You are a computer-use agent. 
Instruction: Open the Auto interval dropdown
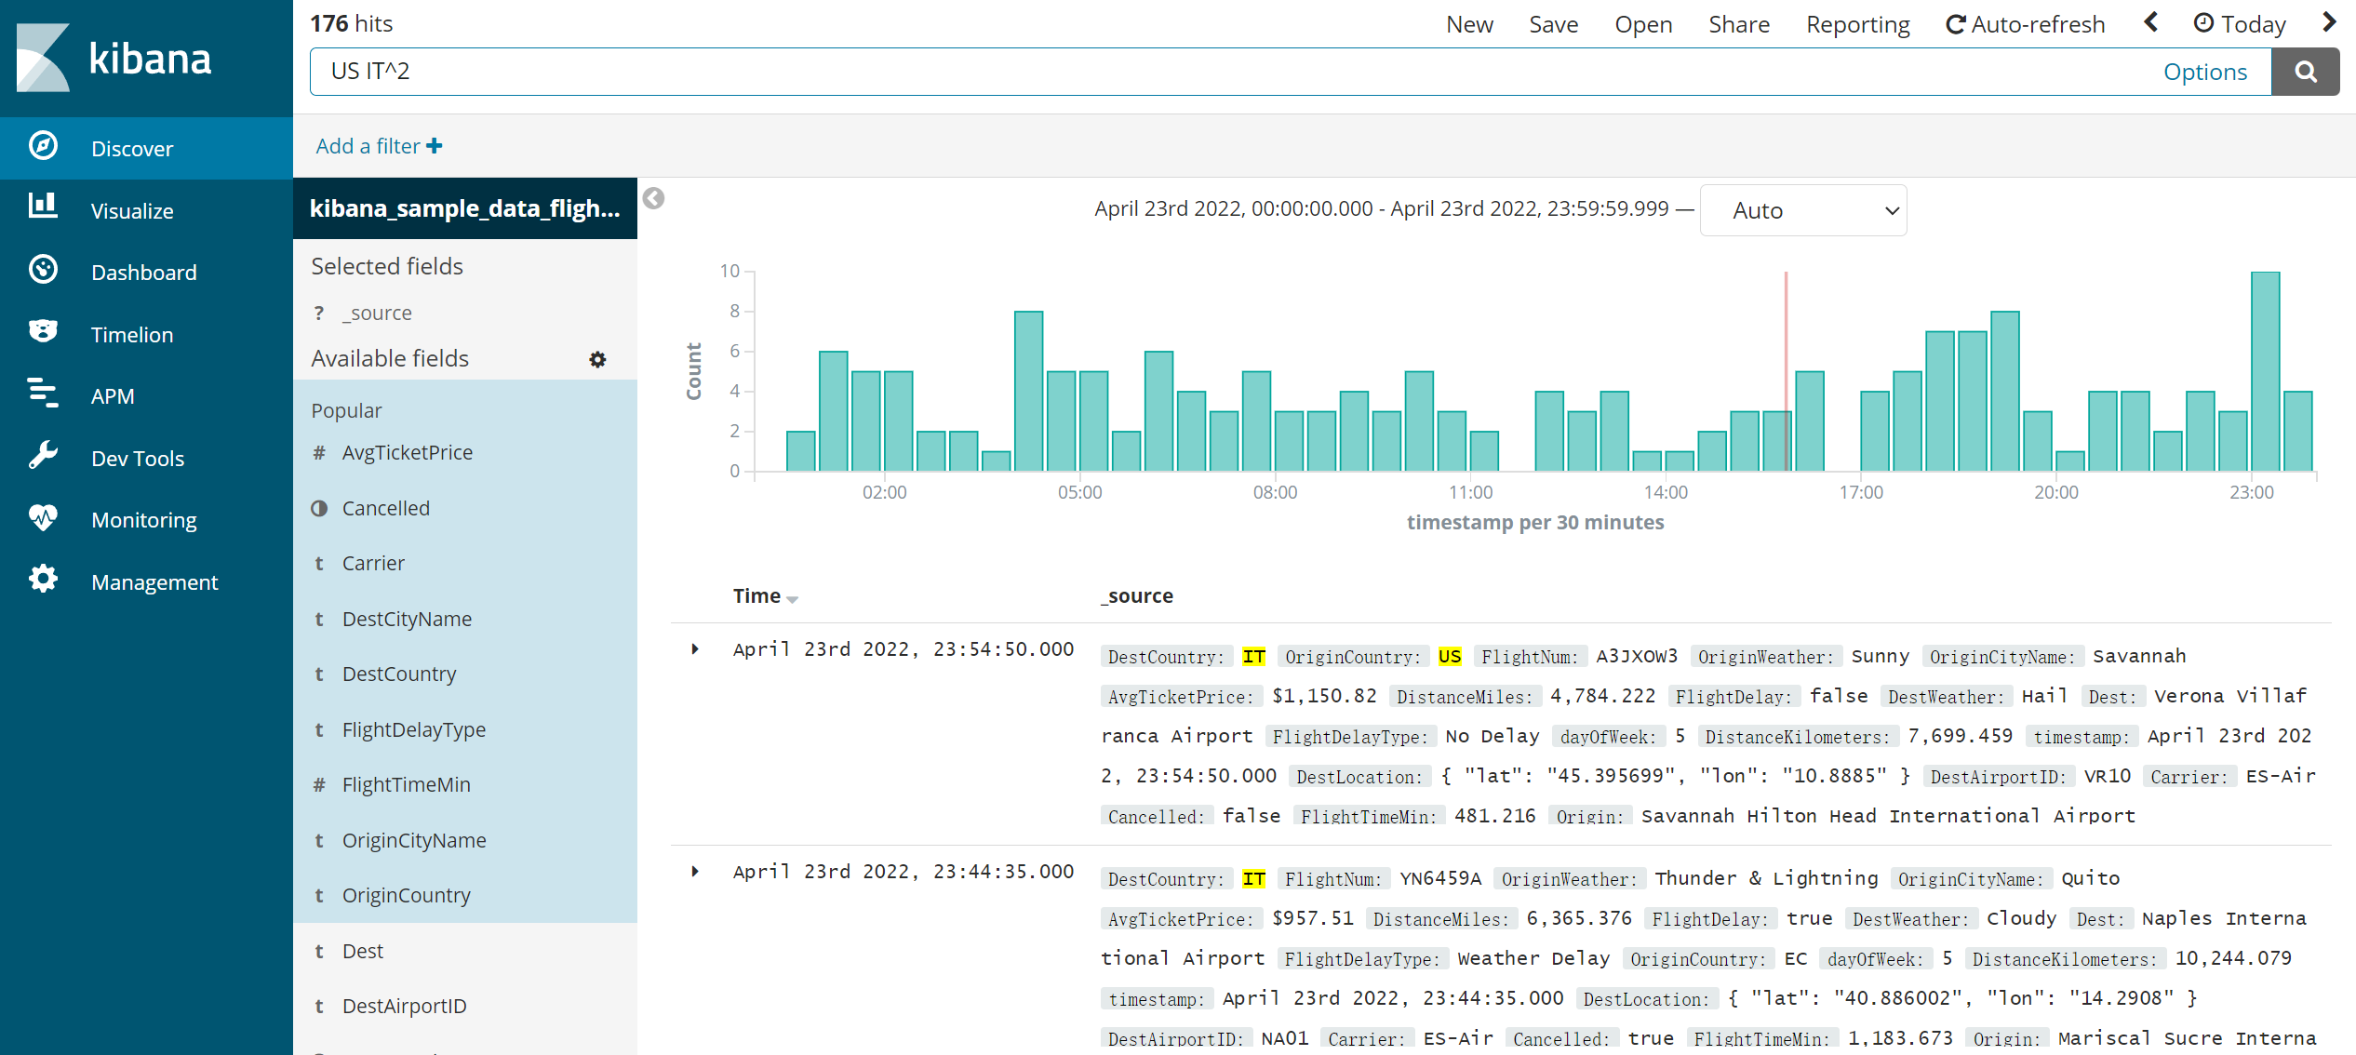[x=1802, y=210]
